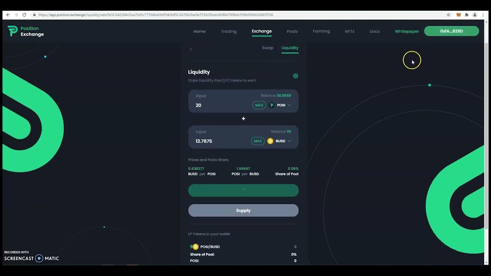Click the back arrow above Liquidity panel
The height and width of the screenshot is (276, 491).
click(191, 49)
